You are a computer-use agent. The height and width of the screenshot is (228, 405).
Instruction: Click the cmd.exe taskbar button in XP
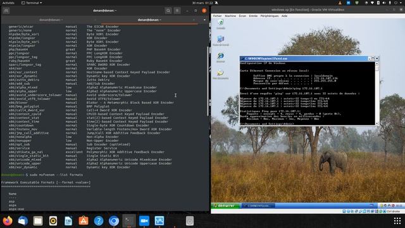pyautogui.click(x=258, y=206)
